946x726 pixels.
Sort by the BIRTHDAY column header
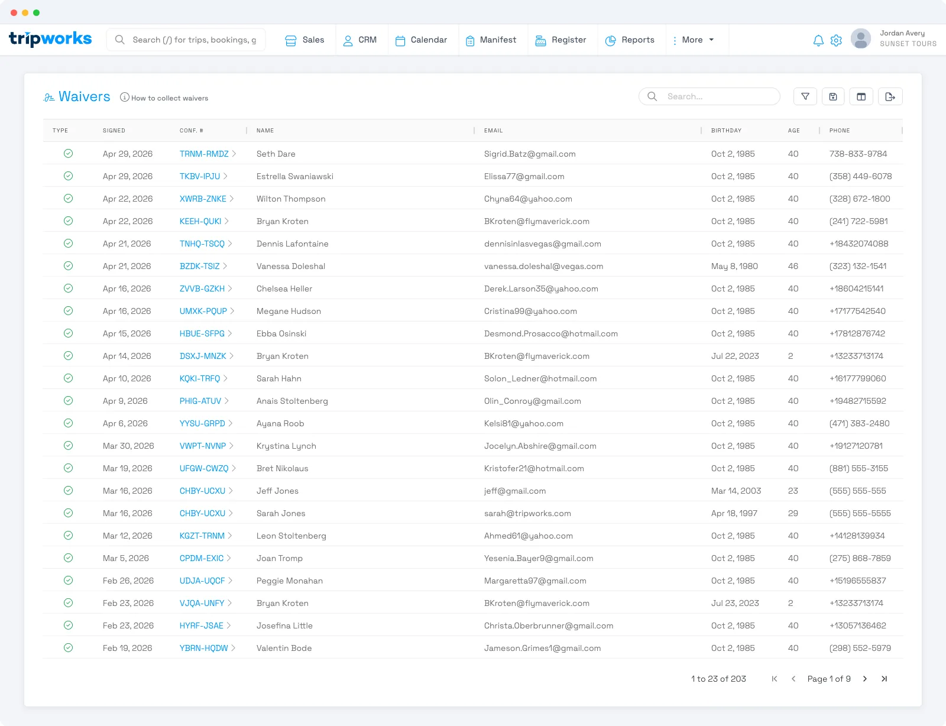click(x=726, y=131)
